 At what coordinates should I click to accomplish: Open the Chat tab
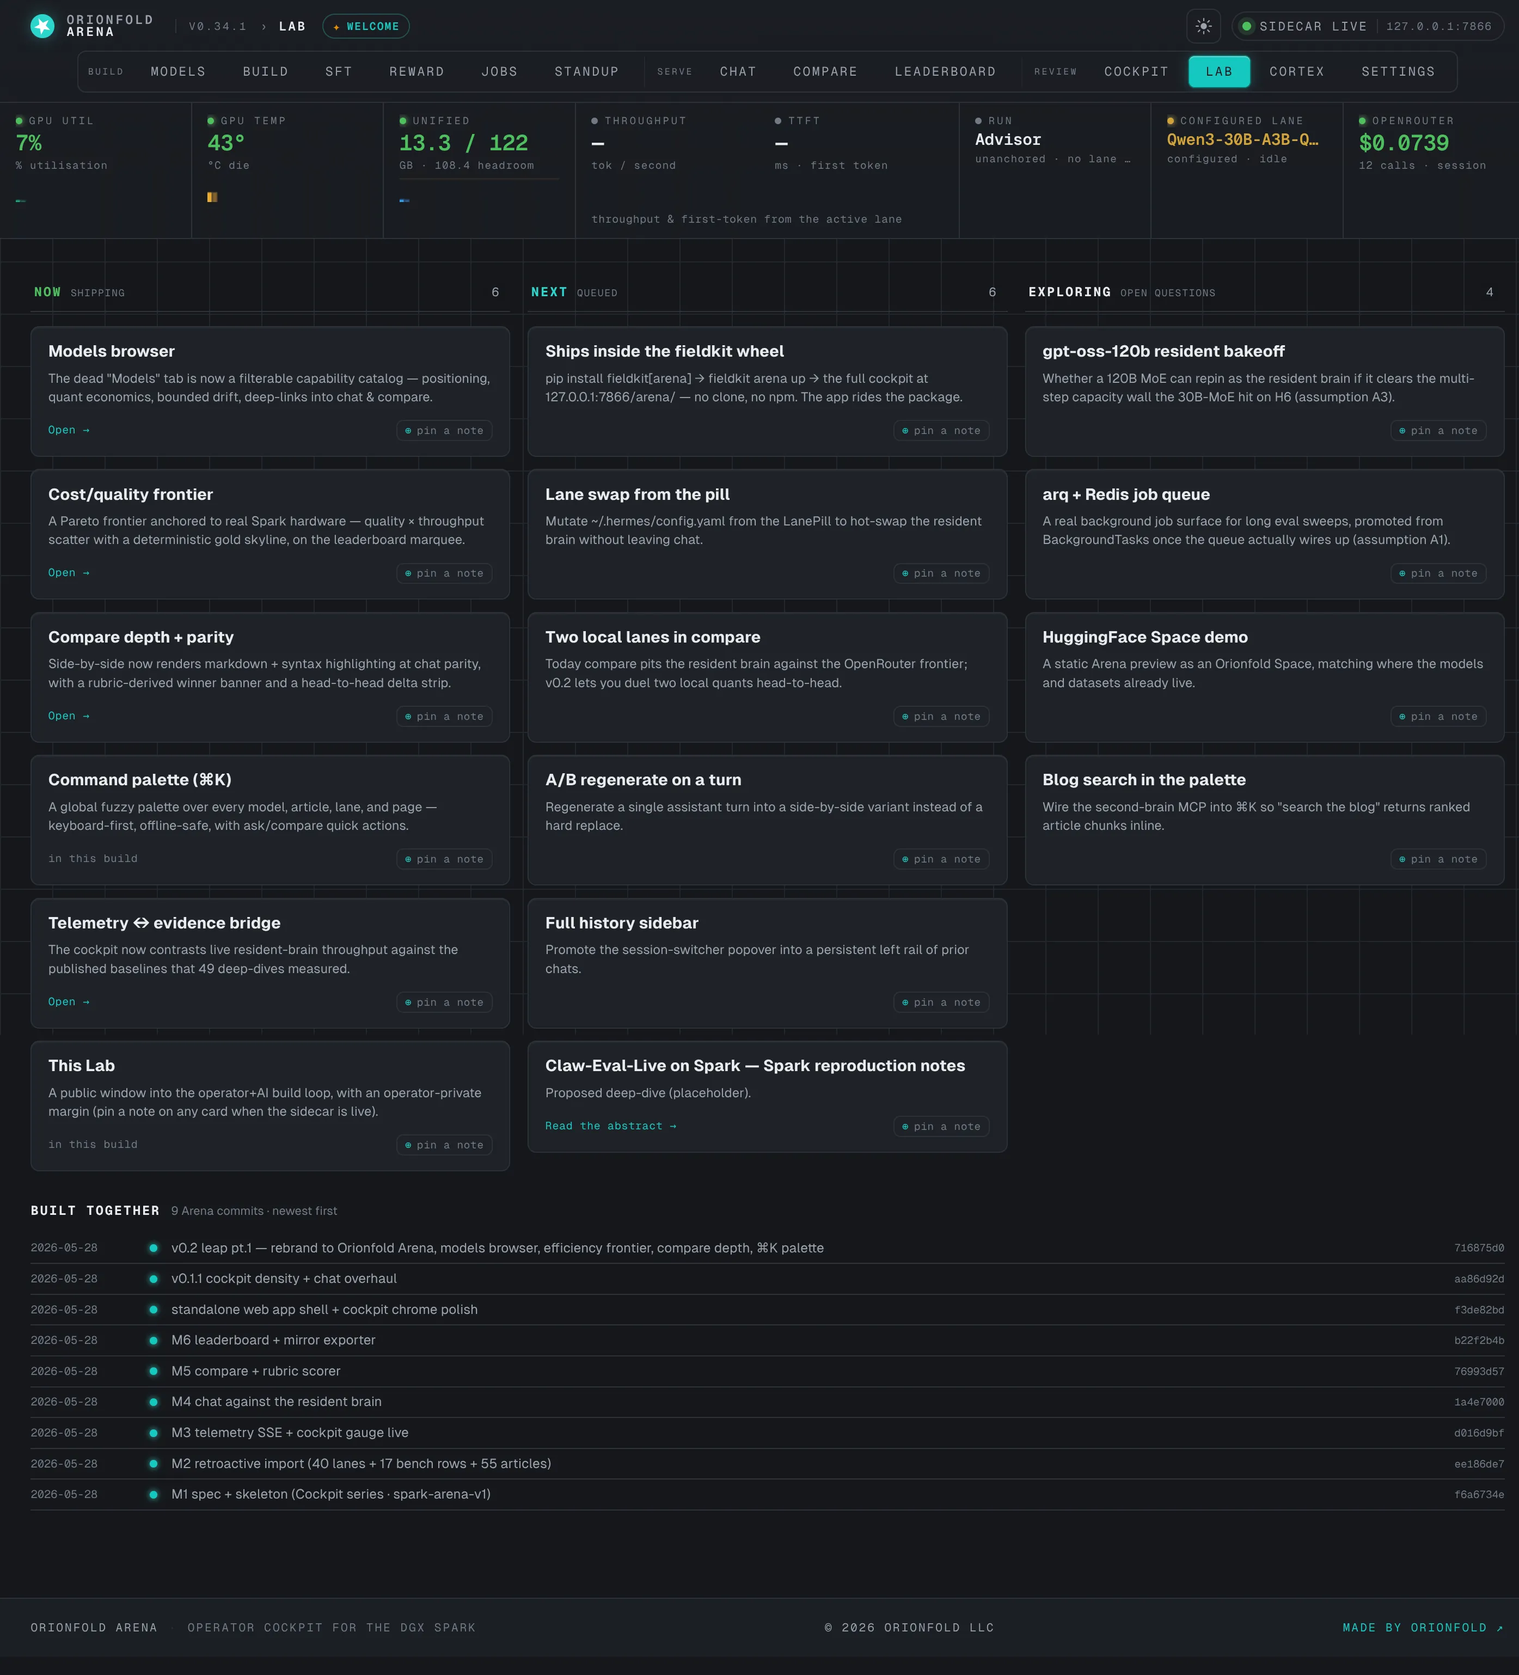point(738,71)
